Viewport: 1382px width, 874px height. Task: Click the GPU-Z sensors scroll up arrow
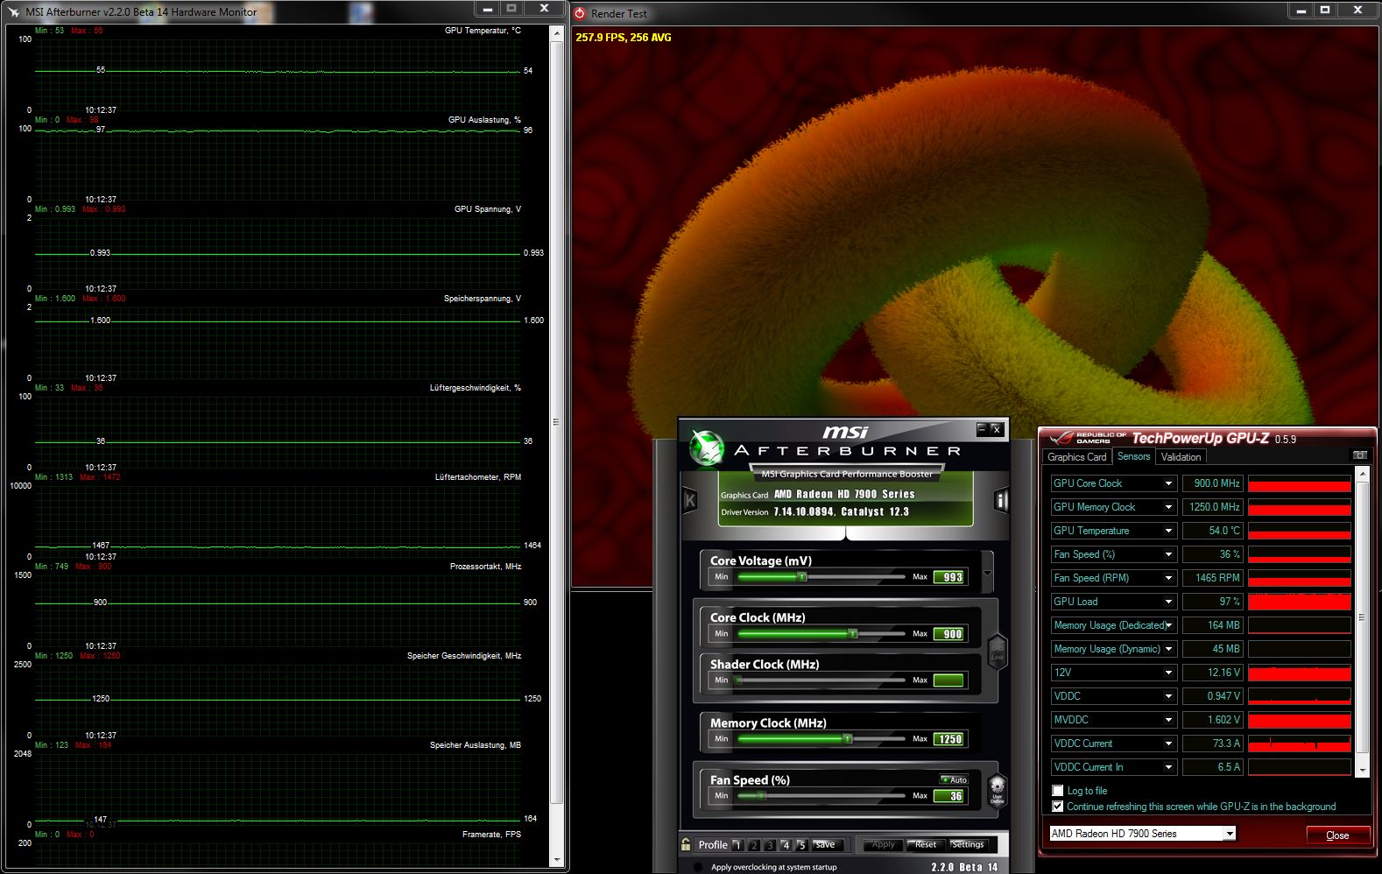pos(1362,473)
